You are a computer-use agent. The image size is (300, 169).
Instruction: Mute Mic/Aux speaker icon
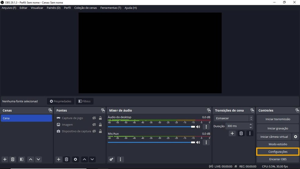click(198, 142)
